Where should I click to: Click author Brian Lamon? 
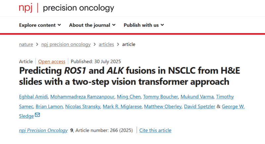click(x=49, y=106)
